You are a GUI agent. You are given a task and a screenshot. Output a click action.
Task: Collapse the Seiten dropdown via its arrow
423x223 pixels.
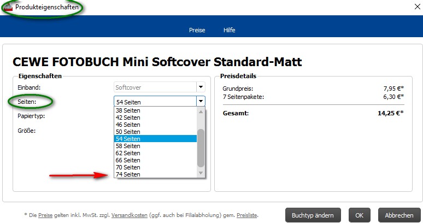pos(201,101)
